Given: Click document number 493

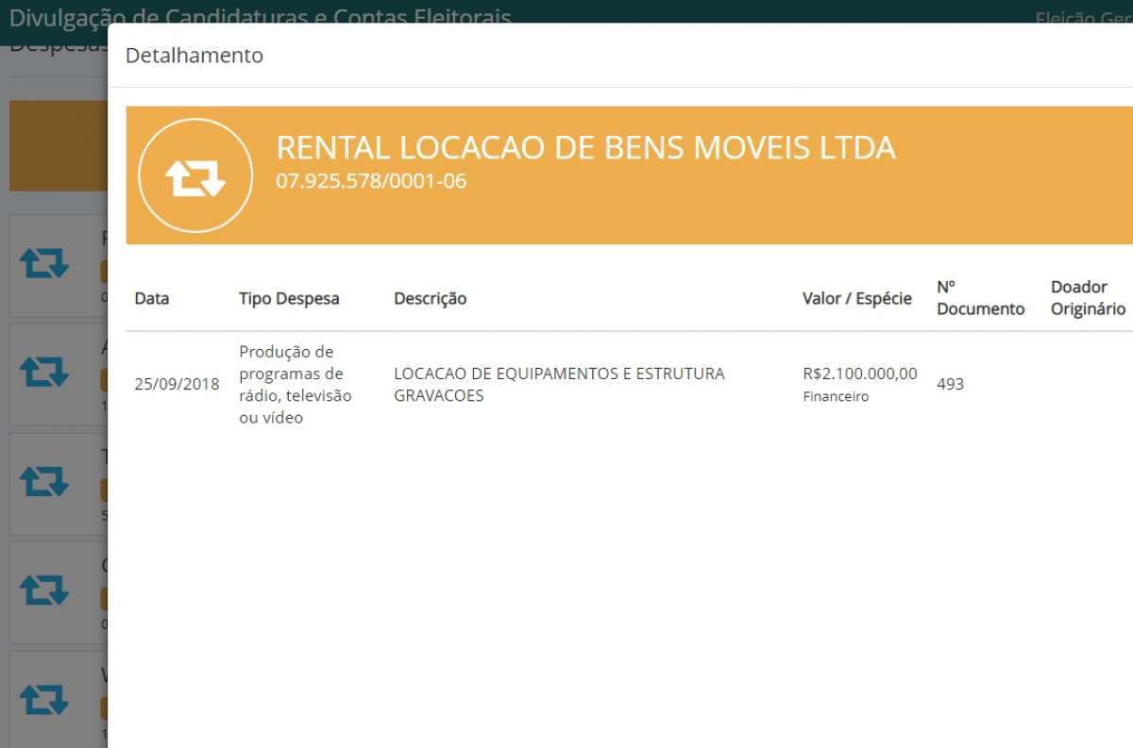Looking at the screenshot, I should (950, 385).
